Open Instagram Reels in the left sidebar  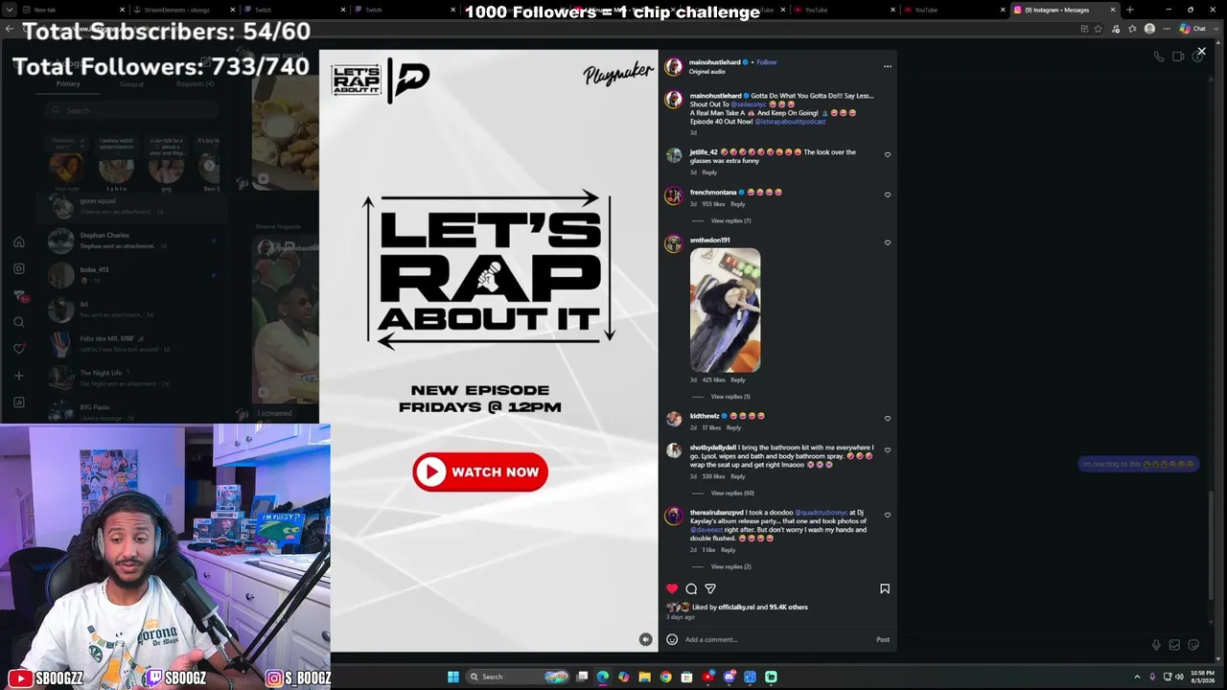coord(19,269)
